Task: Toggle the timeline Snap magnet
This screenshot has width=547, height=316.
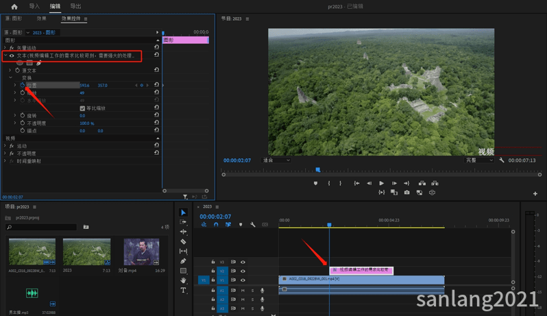Action: point(216,225)
